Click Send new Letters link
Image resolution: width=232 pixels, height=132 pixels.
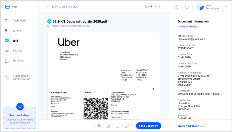point(19,115)
